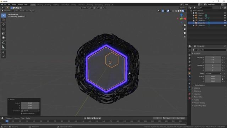Image resolution: width=227 pixels, height=128 pixels.
Task: Open the Material properties tab icon
Action: pos(189,94)
